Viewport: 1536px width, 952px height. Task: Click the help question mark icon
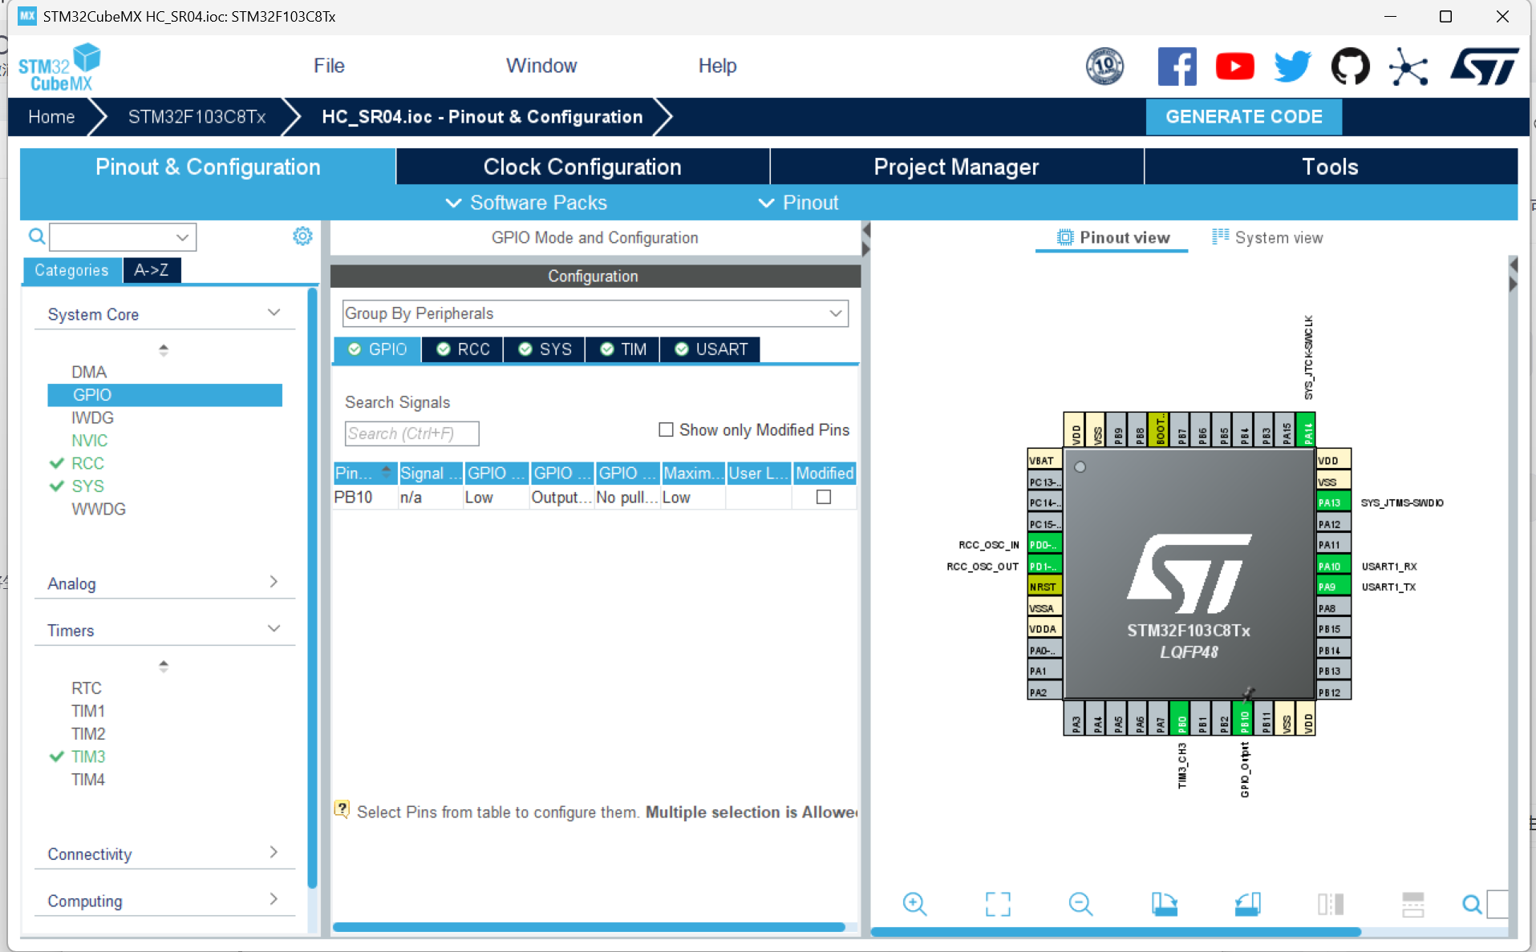[x=342, y=809]
